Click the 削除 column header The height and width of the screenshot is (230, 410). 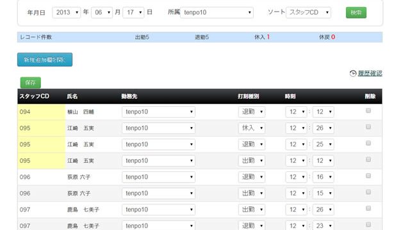(370, 96)
